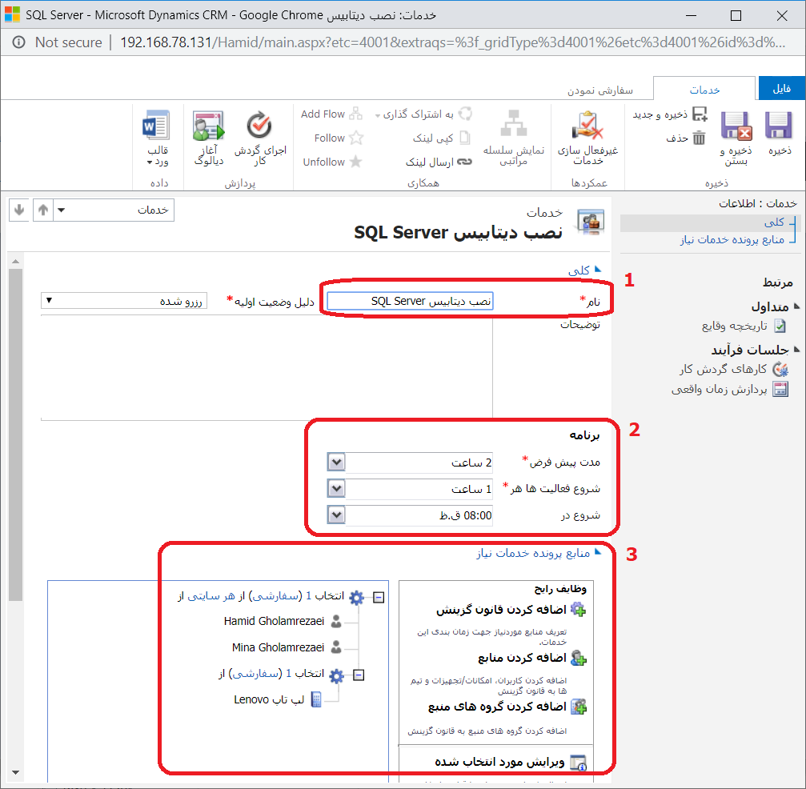Click the ذخیره و بستن (Save and Close) icon

tap(736, 126)
